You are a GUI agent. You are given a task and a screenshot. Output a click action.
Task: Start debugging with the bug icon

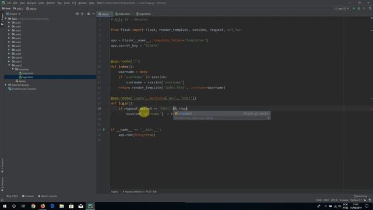tap(359, 8)
